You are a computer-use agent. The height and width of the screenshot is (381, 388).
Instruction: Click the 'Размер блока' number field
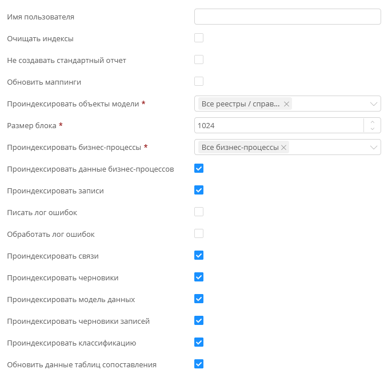point(279,125)
